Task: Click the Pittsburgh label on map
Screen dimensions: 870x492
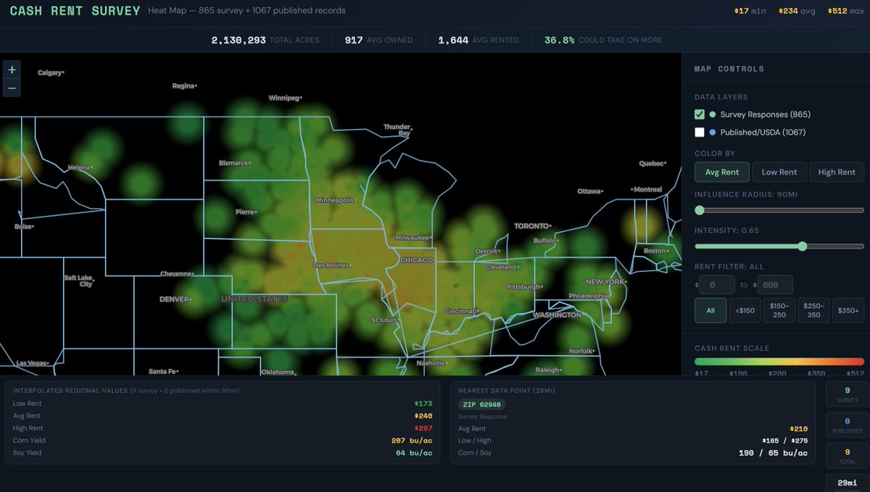Action: (x=523, y=287)
